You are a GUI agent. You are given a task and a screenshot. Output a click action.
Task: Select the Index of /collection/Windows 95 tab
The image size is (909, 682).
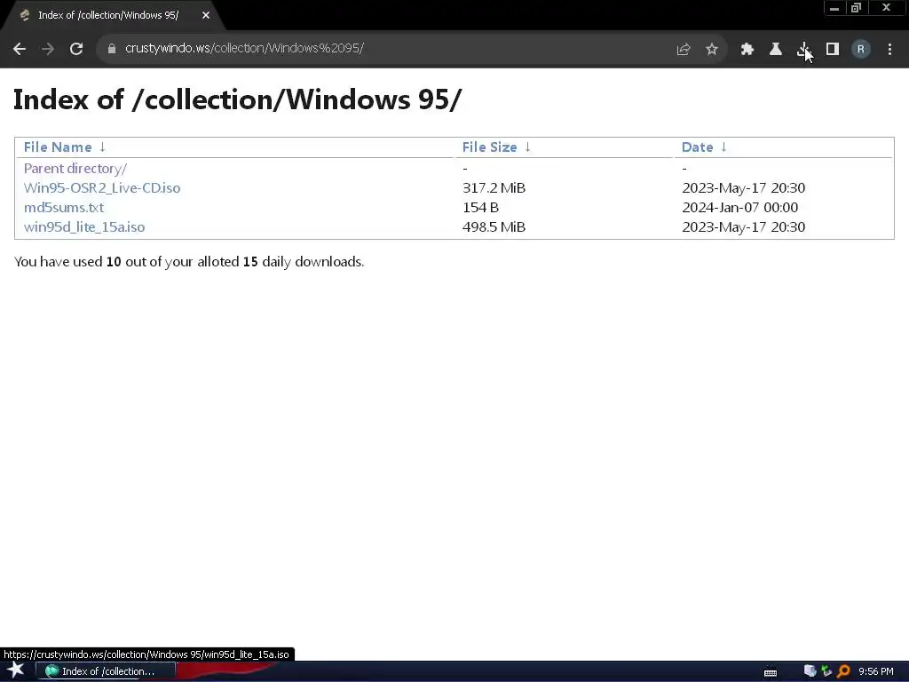click(108, 15)
